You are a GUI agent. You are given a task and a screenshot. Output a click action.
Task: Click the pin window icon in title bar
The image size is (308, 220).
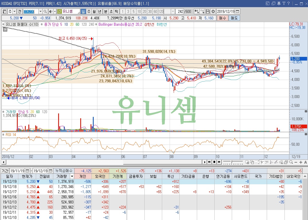tap(279, 3)
